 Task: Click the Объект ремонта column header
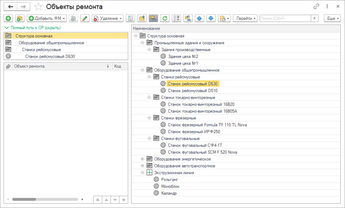(x=62, y=66)
